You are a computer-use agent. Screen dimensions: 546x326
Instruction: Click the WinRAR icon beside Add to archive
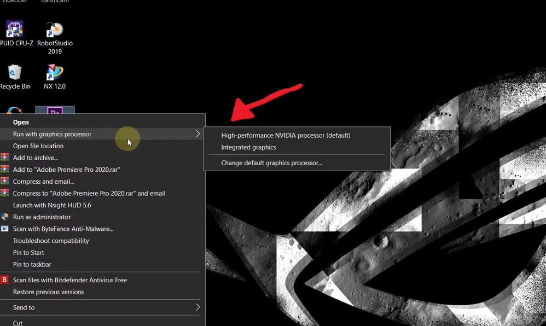(4, 158)
